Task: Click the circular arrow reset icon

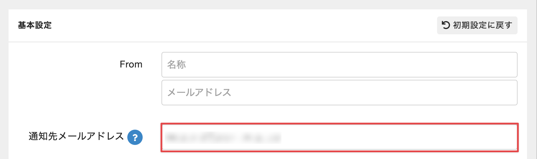Action: tap(446, 25)
